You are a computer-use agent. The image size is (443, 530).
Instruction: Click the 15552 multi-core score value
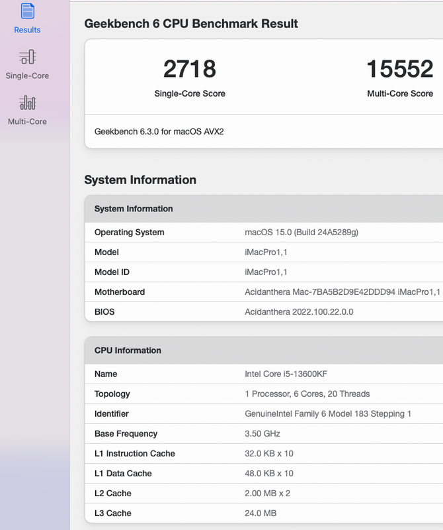coord(400,69)
